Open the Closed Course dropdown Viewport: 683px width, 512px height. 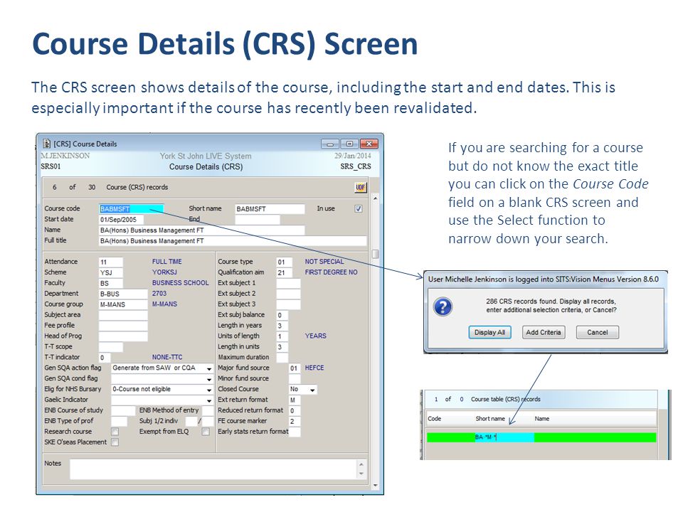[312, 390]
